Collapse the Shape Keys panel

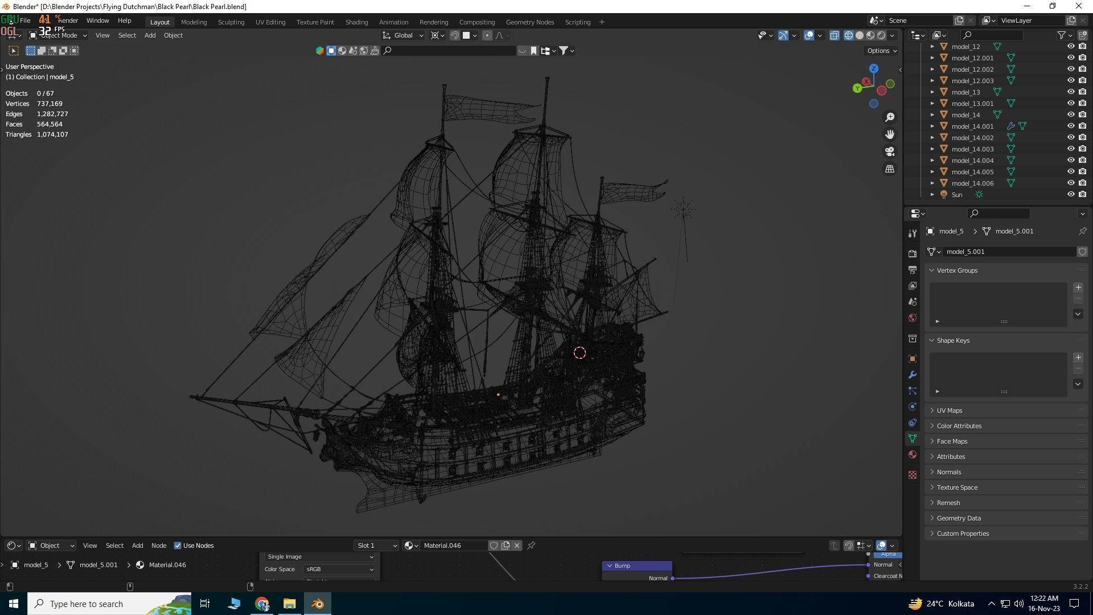[x=1007, y=341]
